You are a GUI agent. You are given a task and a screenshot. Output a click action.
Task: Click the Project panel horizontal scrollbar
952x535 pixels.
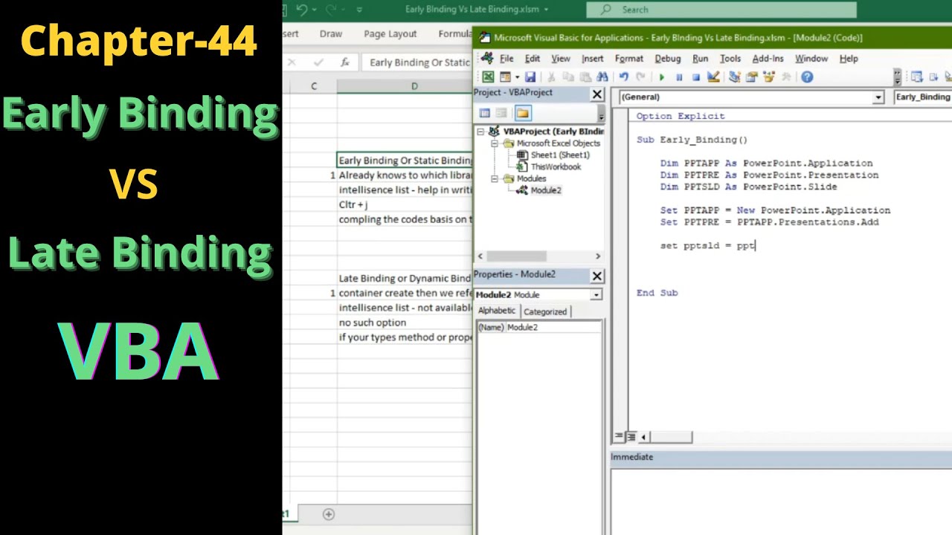tap(539, 256)
